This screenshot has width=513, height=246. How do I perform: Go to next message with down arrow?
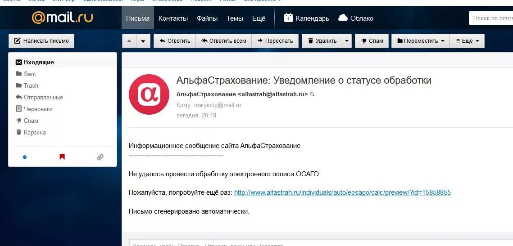[143, 41]
